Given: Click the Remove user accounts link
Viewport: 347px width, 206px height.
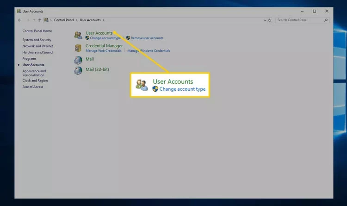Looking at the screenshot, I should pos(147,38).
